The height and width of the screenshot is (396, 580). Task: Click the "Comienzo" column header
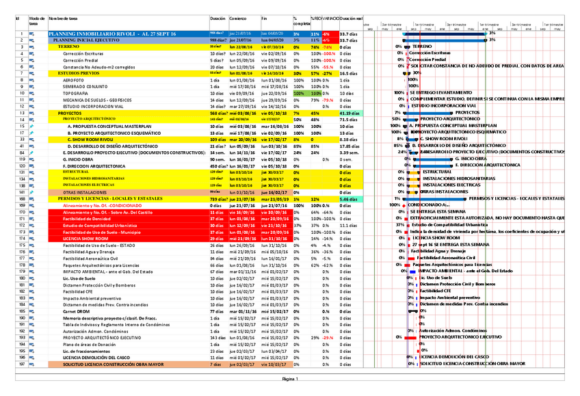[x=237, y=20]
